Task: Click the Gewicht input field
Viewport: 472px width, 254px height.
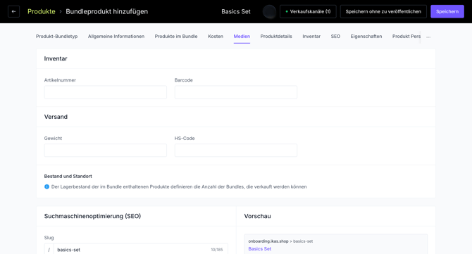Action: 106,151
